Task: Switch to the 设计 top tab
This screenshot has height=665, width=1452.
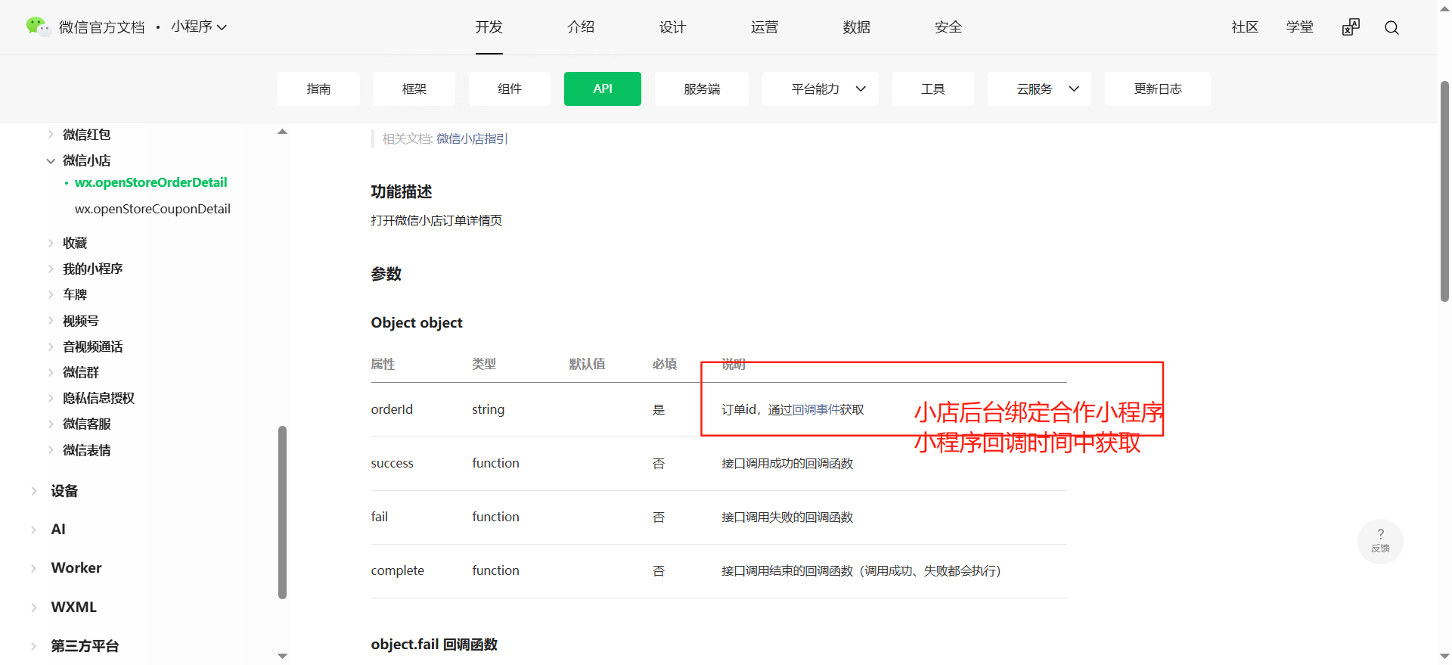Action: tap(672, 27)
